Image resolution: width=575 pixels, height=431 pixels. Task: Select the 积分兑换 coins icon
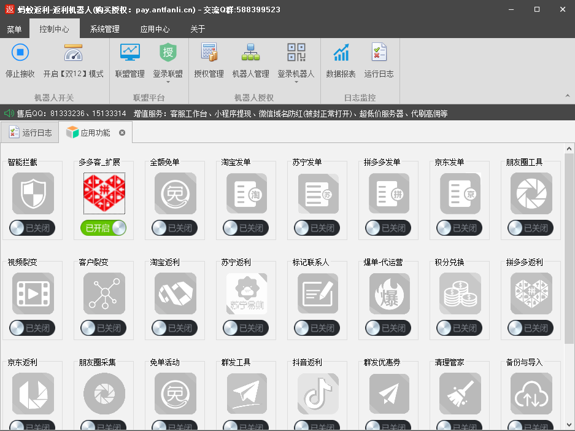click(460, 293)
